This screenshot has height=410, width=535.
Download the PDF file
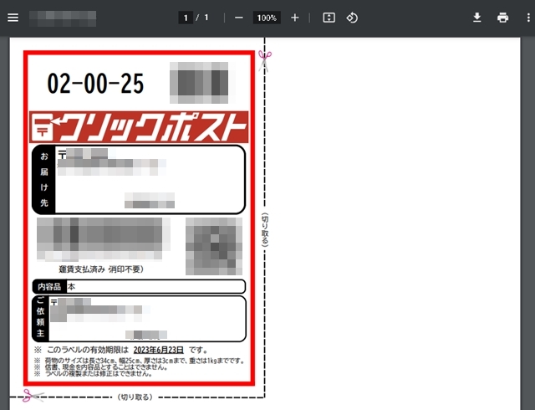click(x=477, y=18)
